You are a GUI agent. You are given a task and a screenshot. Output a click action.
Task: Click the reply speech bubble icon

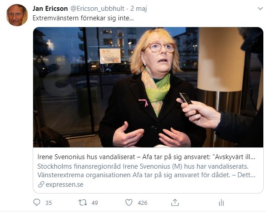37,202
